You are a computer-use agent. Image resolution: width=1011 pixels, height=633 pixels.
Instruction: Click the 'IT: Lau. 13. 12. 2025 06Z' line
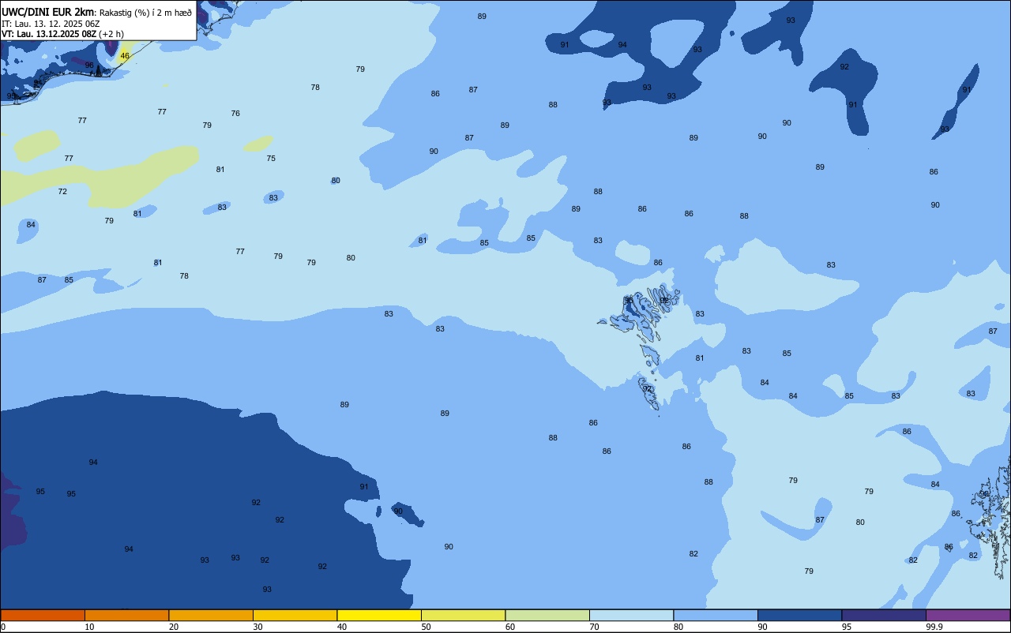[51, 24]
